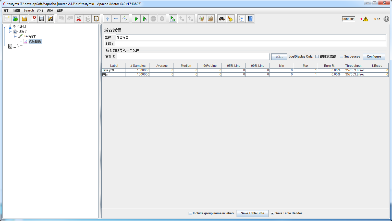Click the Close test plan icon
Screen dimensions: 392x221
(x=33, y=19)
